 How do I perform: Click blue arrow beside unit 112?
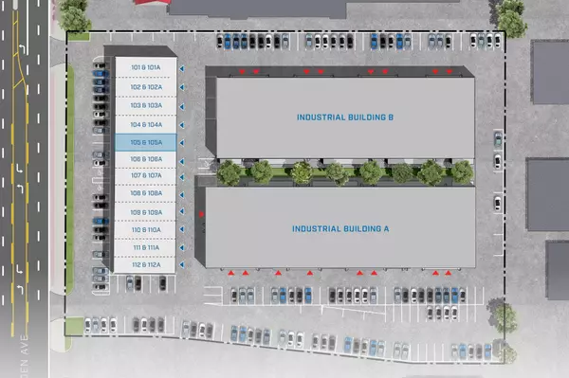pos(182,265)
